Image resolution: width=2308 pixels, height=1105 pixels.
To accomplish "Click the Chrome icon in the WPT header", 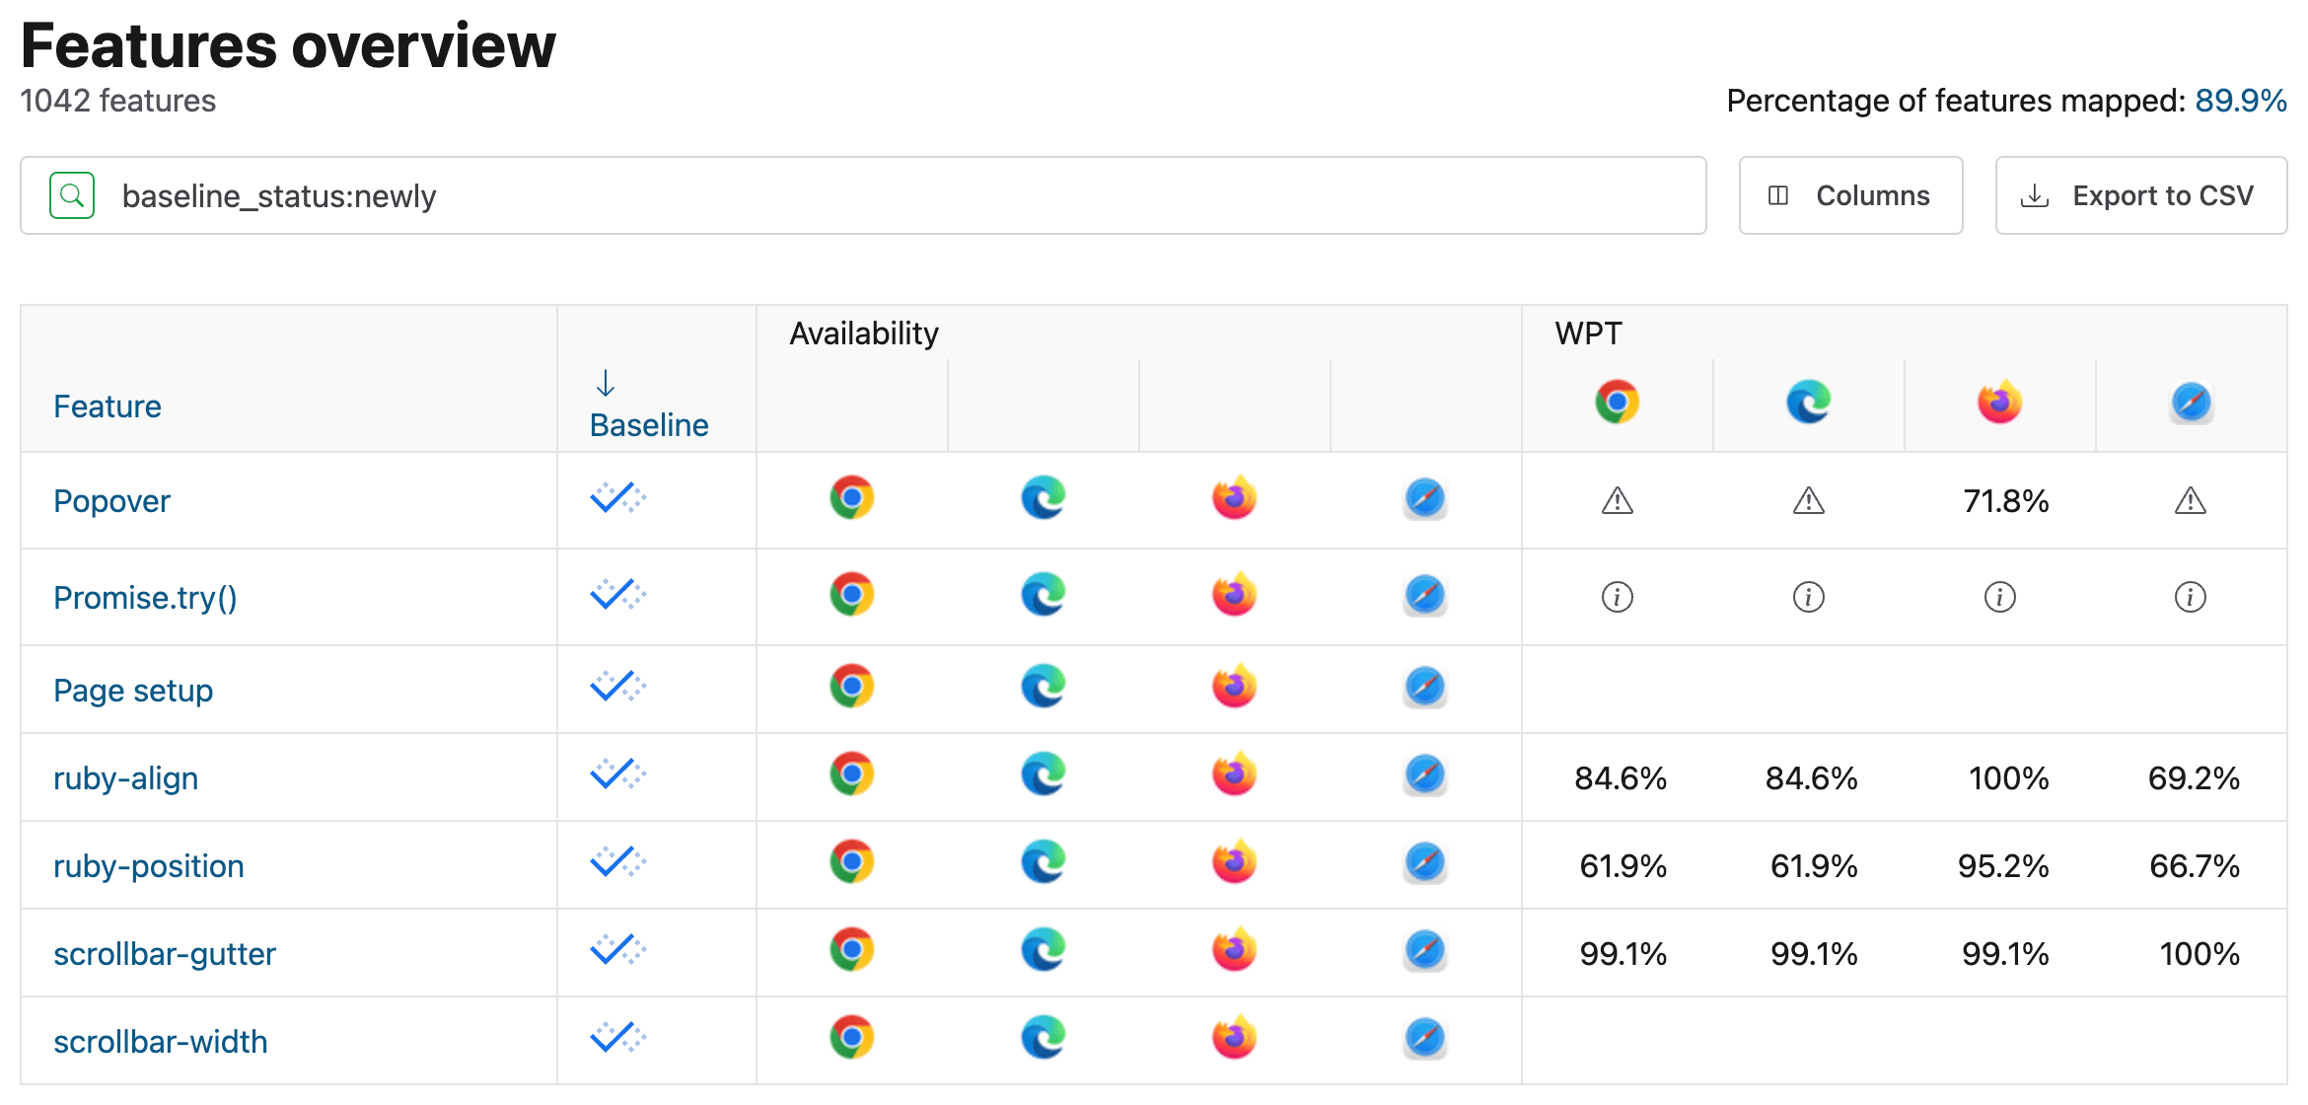I will [1616, 402].
